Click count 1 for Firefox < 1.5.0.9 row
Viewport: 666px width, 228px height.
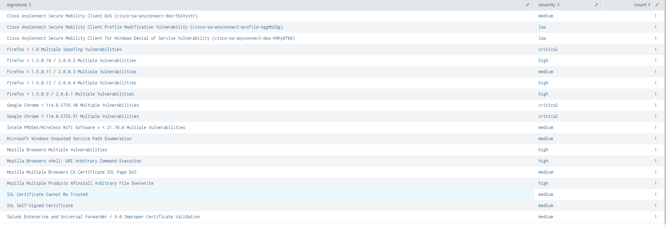click(x=656, y=94)
